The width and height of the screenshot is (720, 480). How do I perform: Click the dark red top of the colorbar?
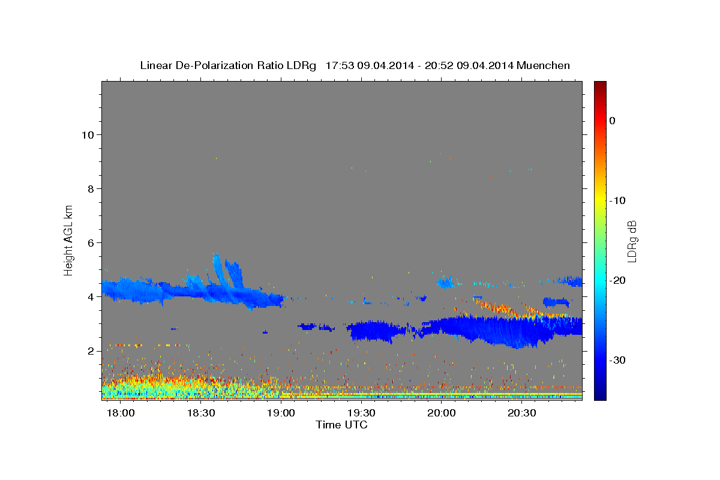click(600, 85)
